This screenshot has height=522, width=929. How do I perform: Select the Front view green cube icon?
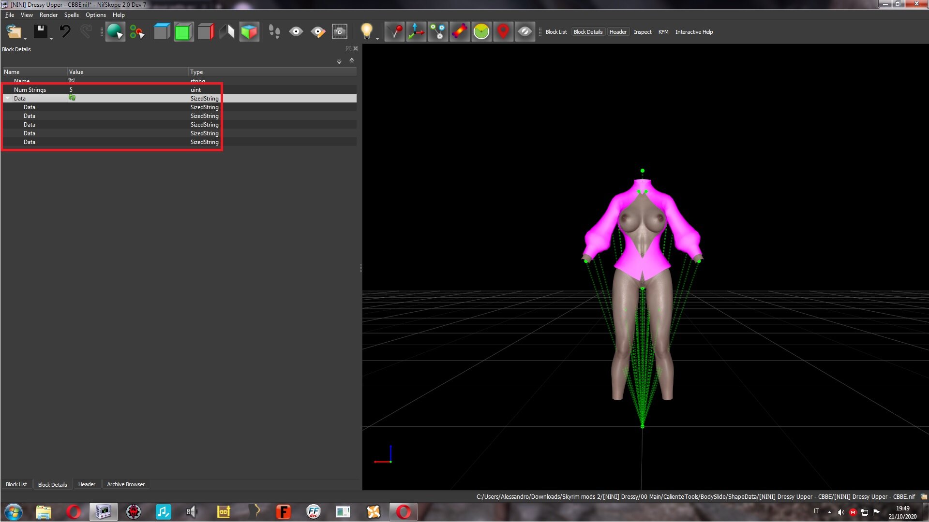(x=183, y=32)
